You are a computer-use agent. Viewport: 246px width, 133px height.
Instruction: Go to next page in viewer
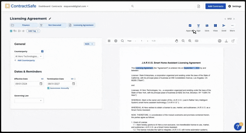point(147,41)
